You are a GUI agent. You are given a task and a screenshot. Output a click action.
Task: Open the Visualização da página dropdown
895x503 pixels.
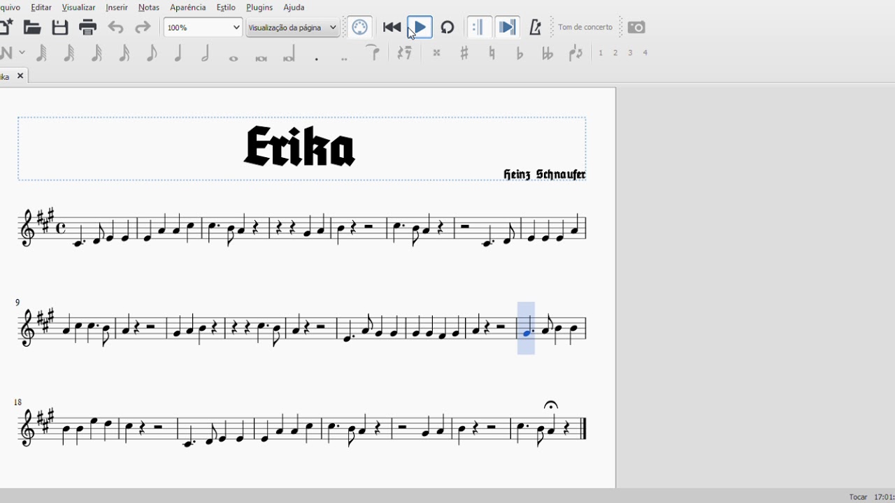click(x=292, y=27)
